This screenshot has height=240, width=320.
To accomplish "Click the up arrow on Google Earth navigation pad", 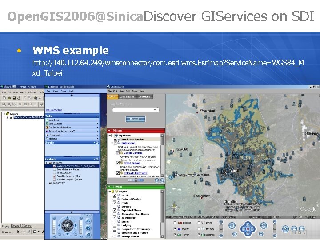I will tap(248, 224).
